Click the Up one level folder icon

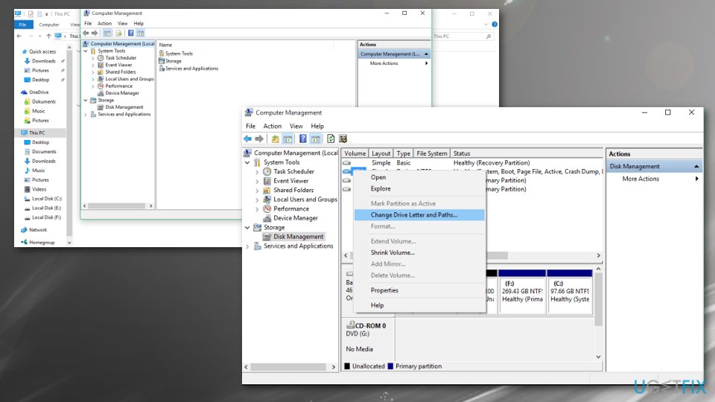tap(275, 138)
